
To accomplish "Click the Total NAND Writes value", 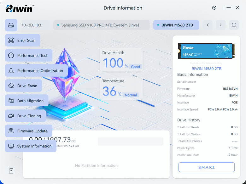I will pyautogui.click(x=235, y=141).
